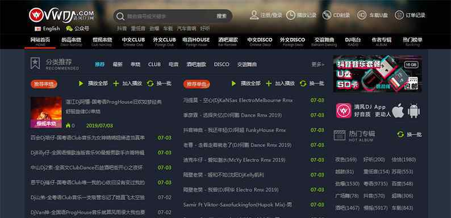
Task: Switch to the CLUB recommendation tab
Action: 154,64
